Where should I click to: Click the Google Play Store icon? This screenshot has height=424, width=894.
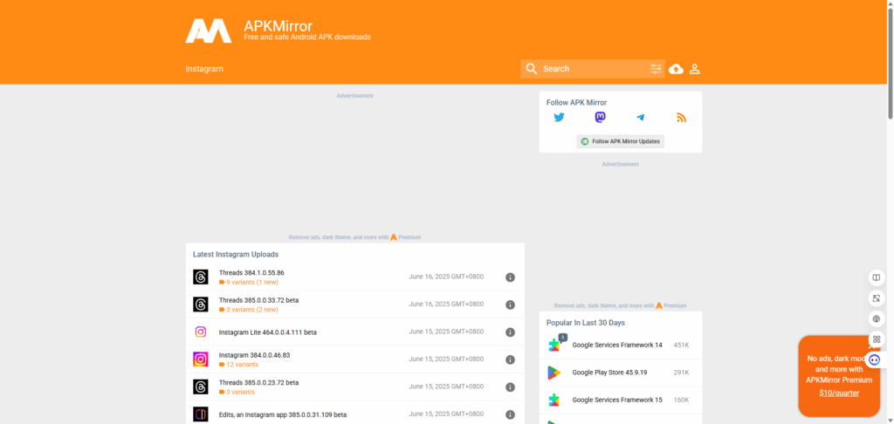pos(554,373)
